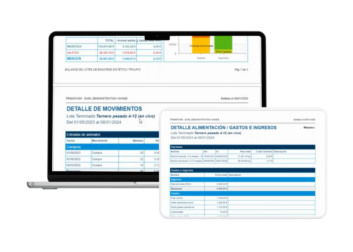Viewport: 353px width, 252px height.
Task: Click the DETALLE DE MOVIMIENTOS heading
Action: [104, 109]
